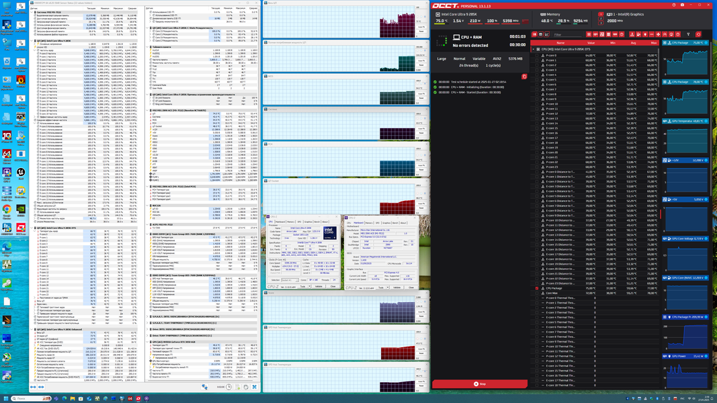Viewport: 717px width, 403px height.
Task: Click OCCT sensor filter funnel icon
Action: pos(688,34)
